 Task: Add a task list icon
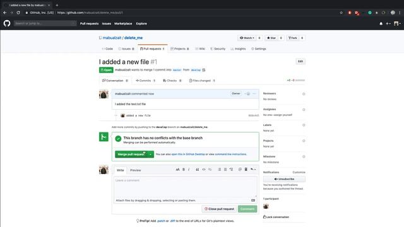231,170
